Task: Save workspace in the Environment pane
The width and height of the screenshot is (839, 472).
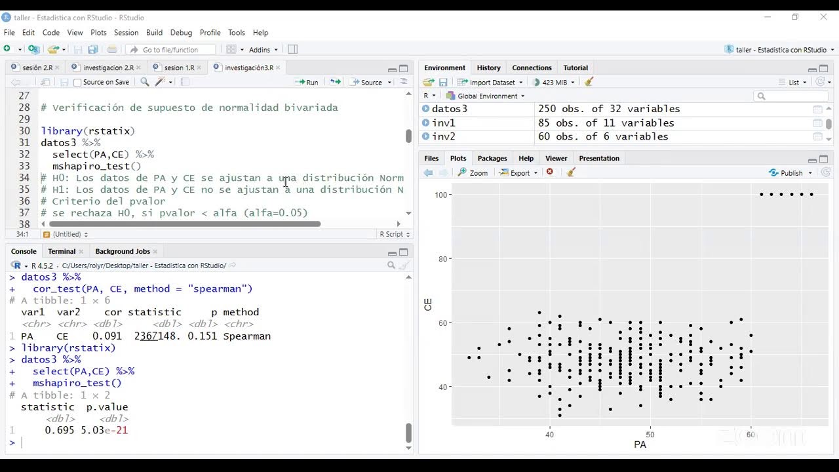Action: pos(443,82)
